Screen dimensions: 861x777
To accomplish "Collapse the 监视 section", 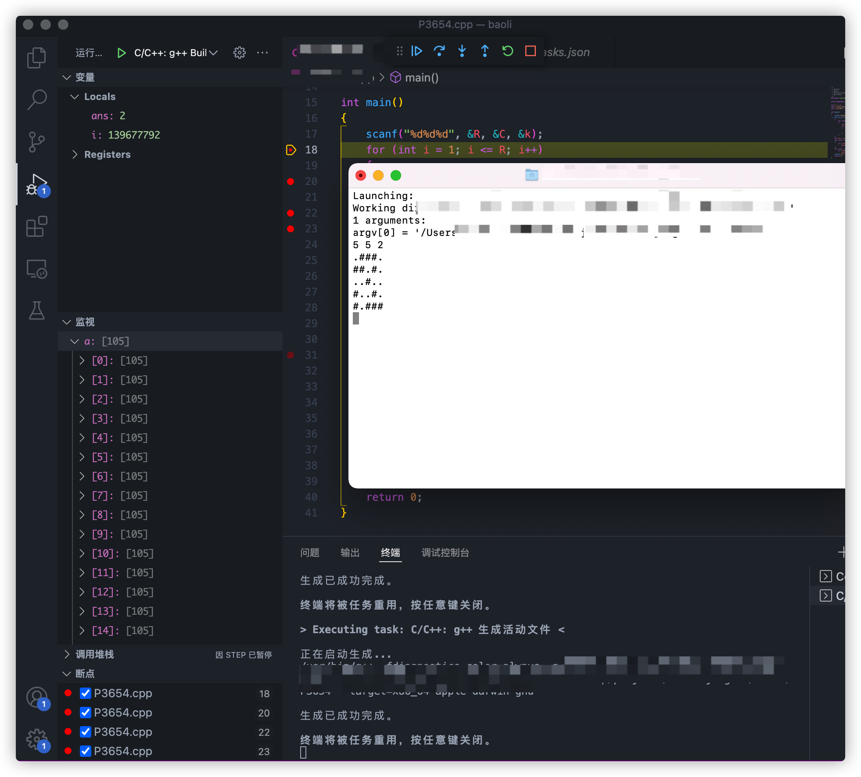I will [x=67, y=322].
